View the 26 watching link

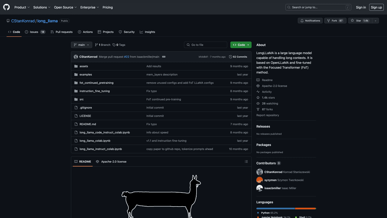pyautogui.click(x=267, y=104)
